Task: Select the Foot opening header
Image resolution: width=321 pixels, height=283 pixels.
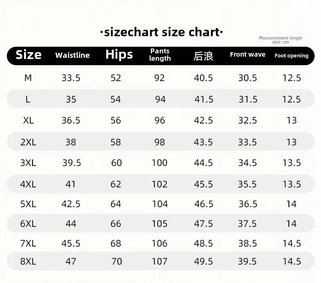Action: tap(291, 56)
